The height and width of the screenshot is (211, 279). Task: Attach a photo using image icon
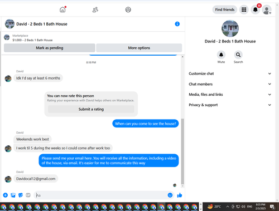(13, 195)
